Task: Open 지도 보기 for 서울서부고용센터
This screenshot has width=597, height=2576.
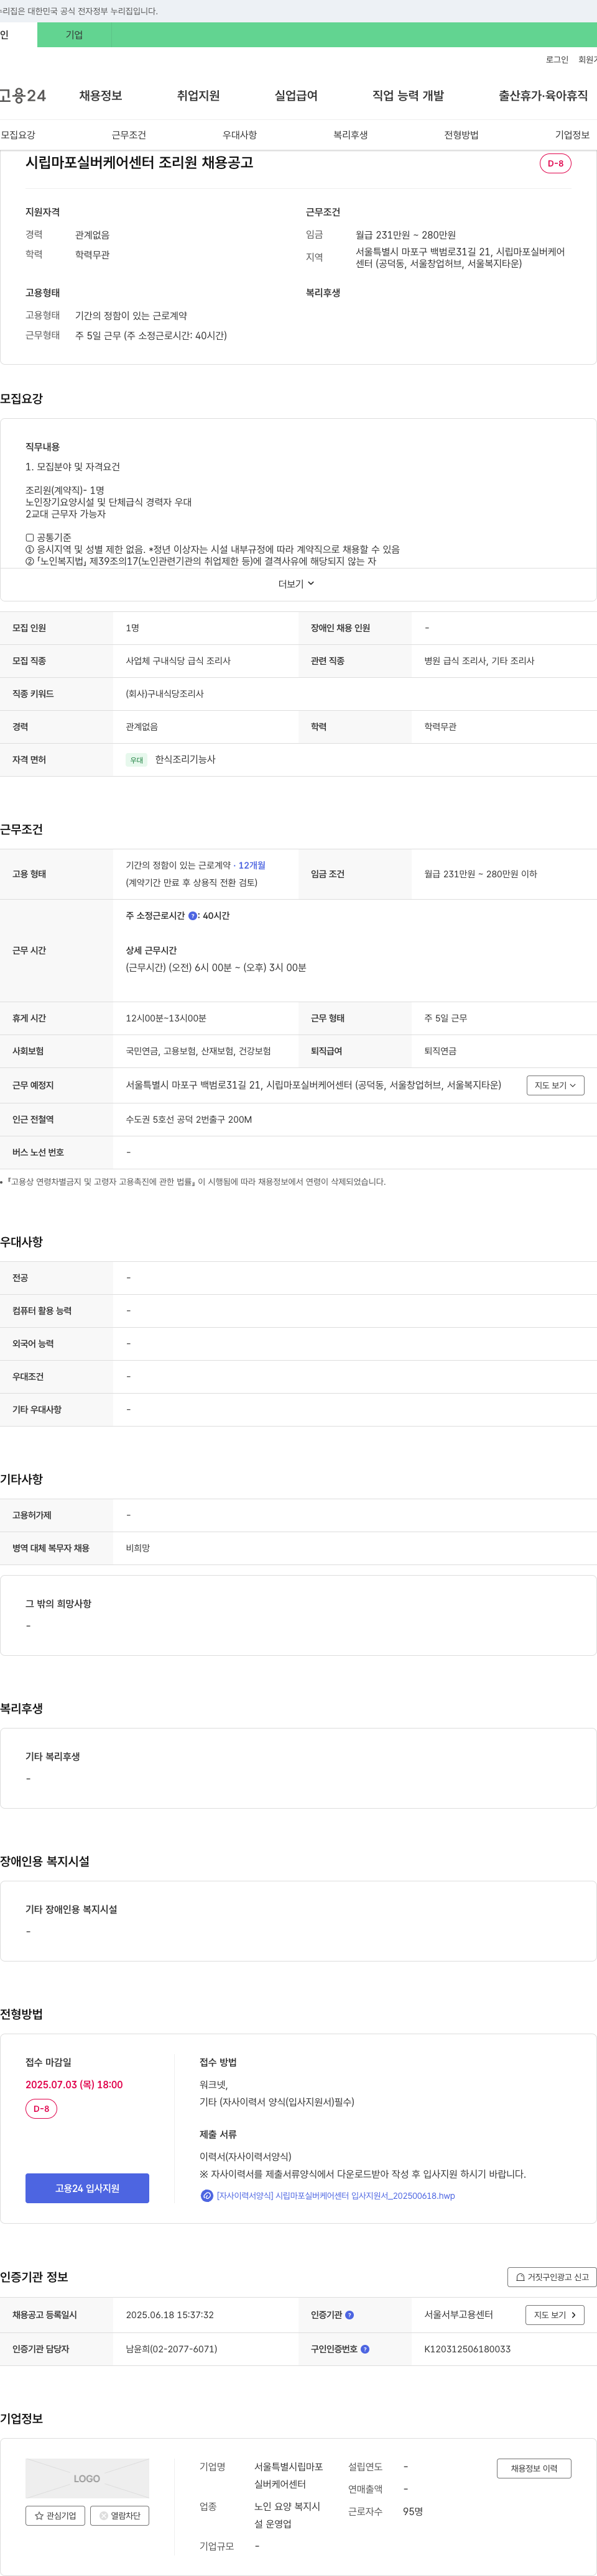Action: 555,2315
